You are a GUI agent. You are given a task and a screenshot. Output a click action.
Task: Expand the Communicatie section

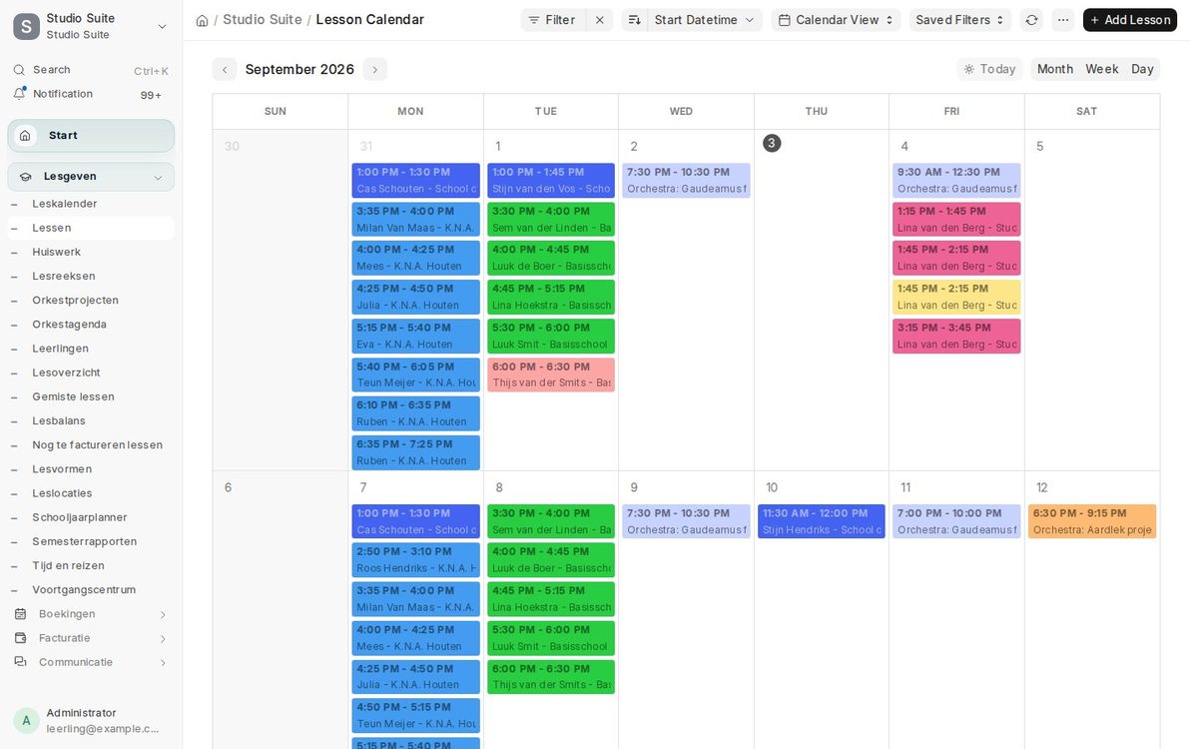point(91,662)
